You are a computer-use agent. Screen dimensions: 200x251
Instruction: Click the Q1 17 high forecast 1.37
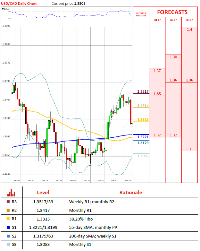[x=157, y=71]
